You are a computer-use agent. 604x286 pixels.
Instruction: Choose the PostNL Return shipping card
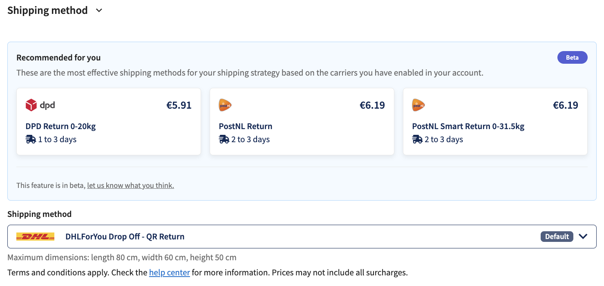(x=302, y=122)
